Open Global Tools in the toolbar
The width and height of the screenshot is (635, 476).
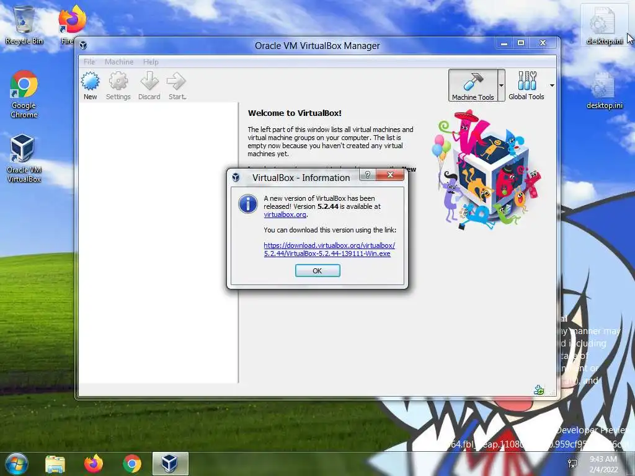[526, 85]
